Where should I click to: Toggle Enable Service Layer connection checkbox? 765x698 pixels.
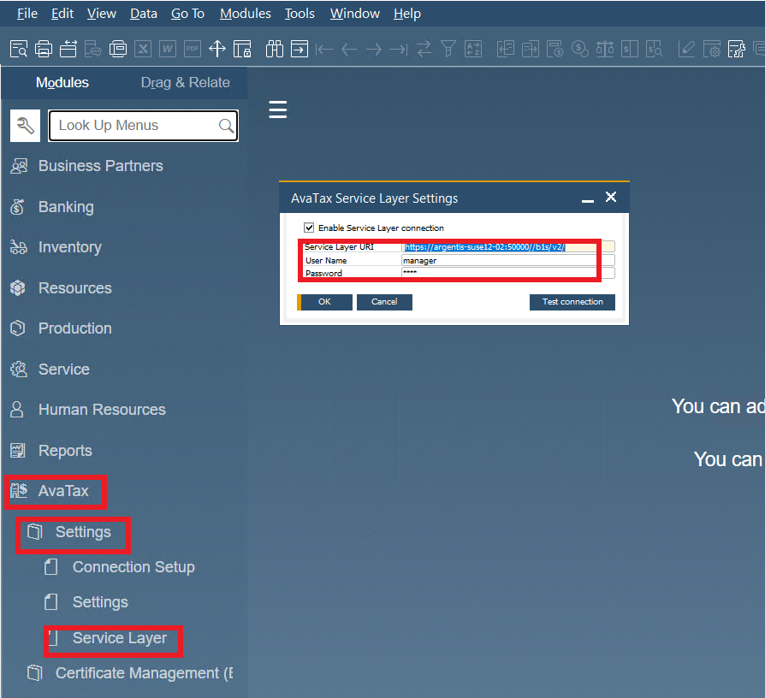click(309, 228)
